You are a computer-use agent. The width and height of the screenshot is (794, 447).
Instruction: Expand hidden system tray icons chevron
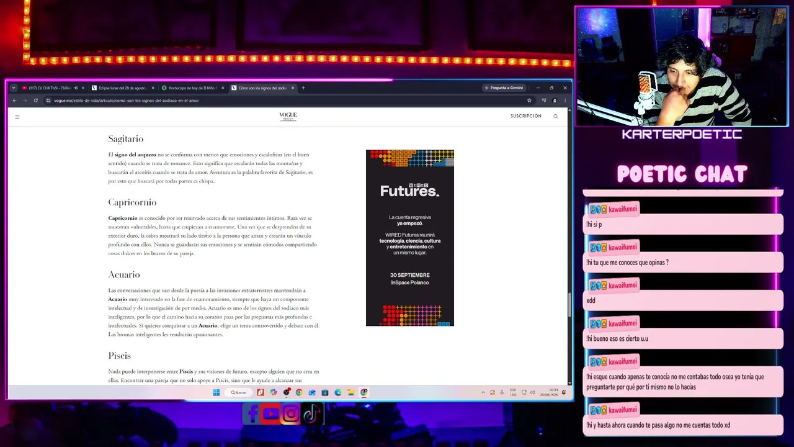(483, 392)
